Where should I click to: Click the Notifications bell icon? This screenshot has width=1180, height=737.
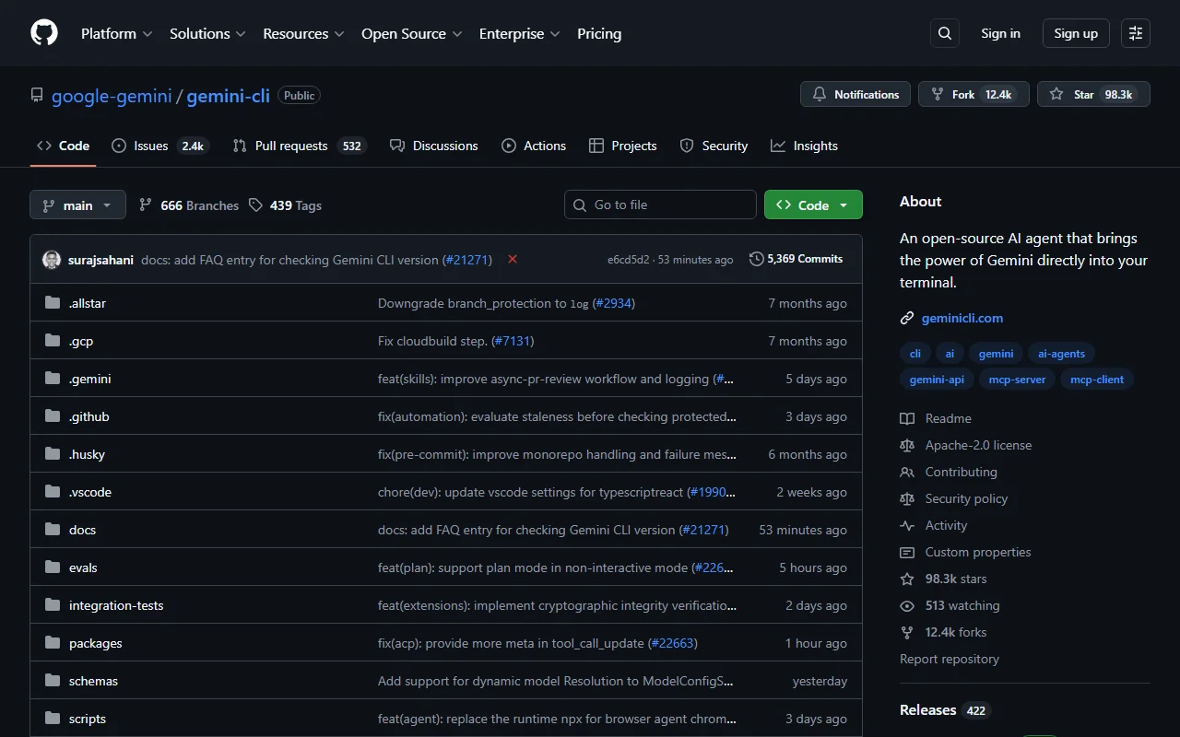click(x=820, y=94)
